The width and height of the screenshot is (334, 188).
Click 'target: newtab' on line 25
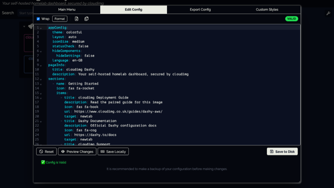click(78, 140)
